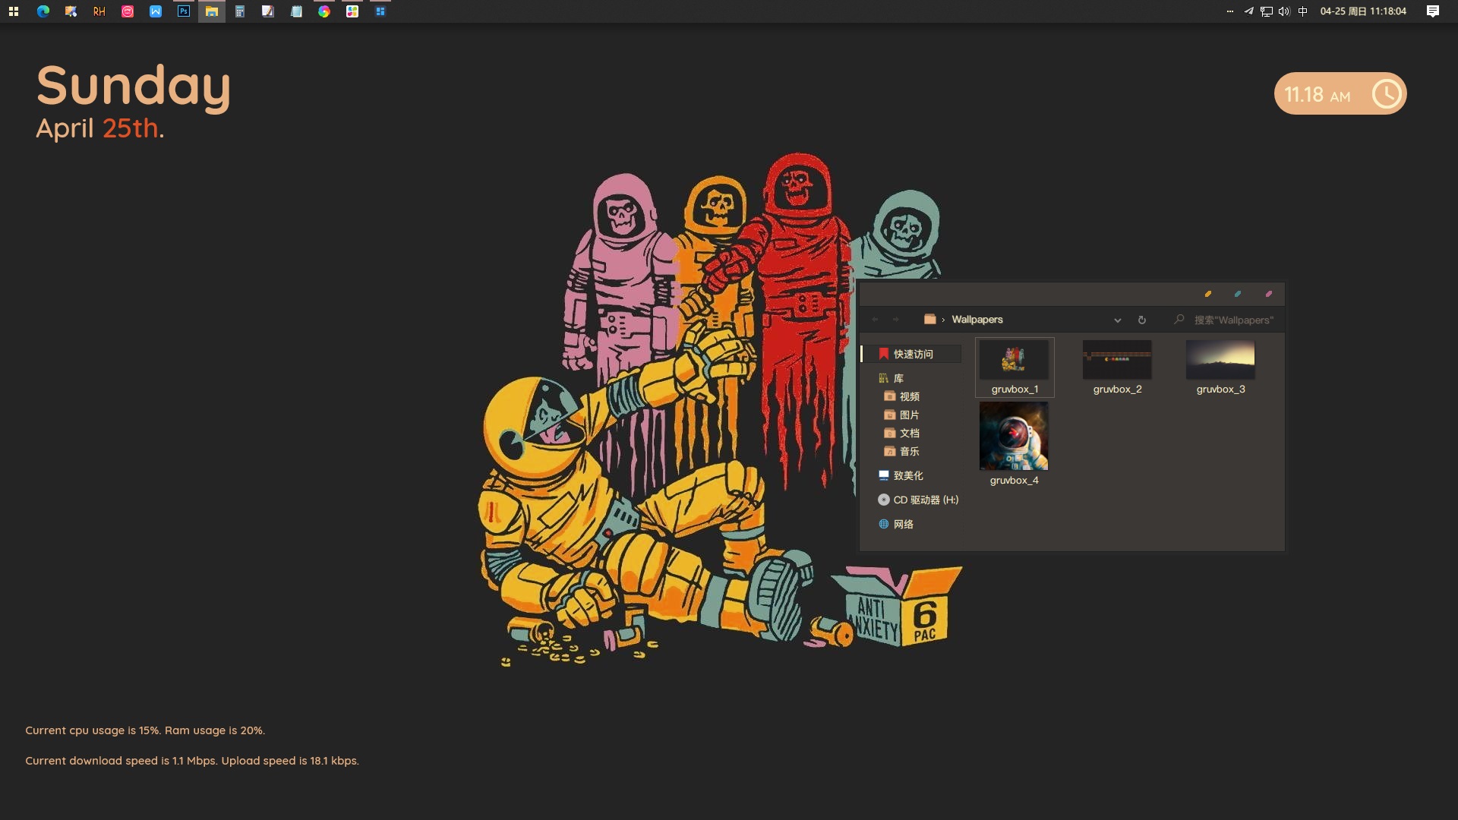Screen dimensions: 1458x820
Task: Select CD 驱动器 (H:) in sidebar
Action: click(x=925, y=500)
